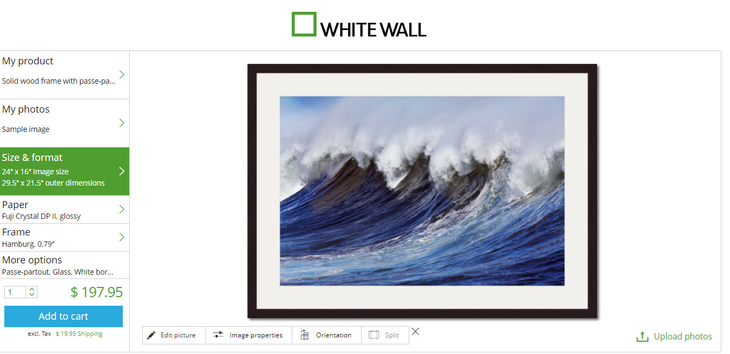Image resolution: width=730 pixels, height=354 pixels.
Task: Click the Hamburg, 0.79" frame text
Action: [28, 244]
